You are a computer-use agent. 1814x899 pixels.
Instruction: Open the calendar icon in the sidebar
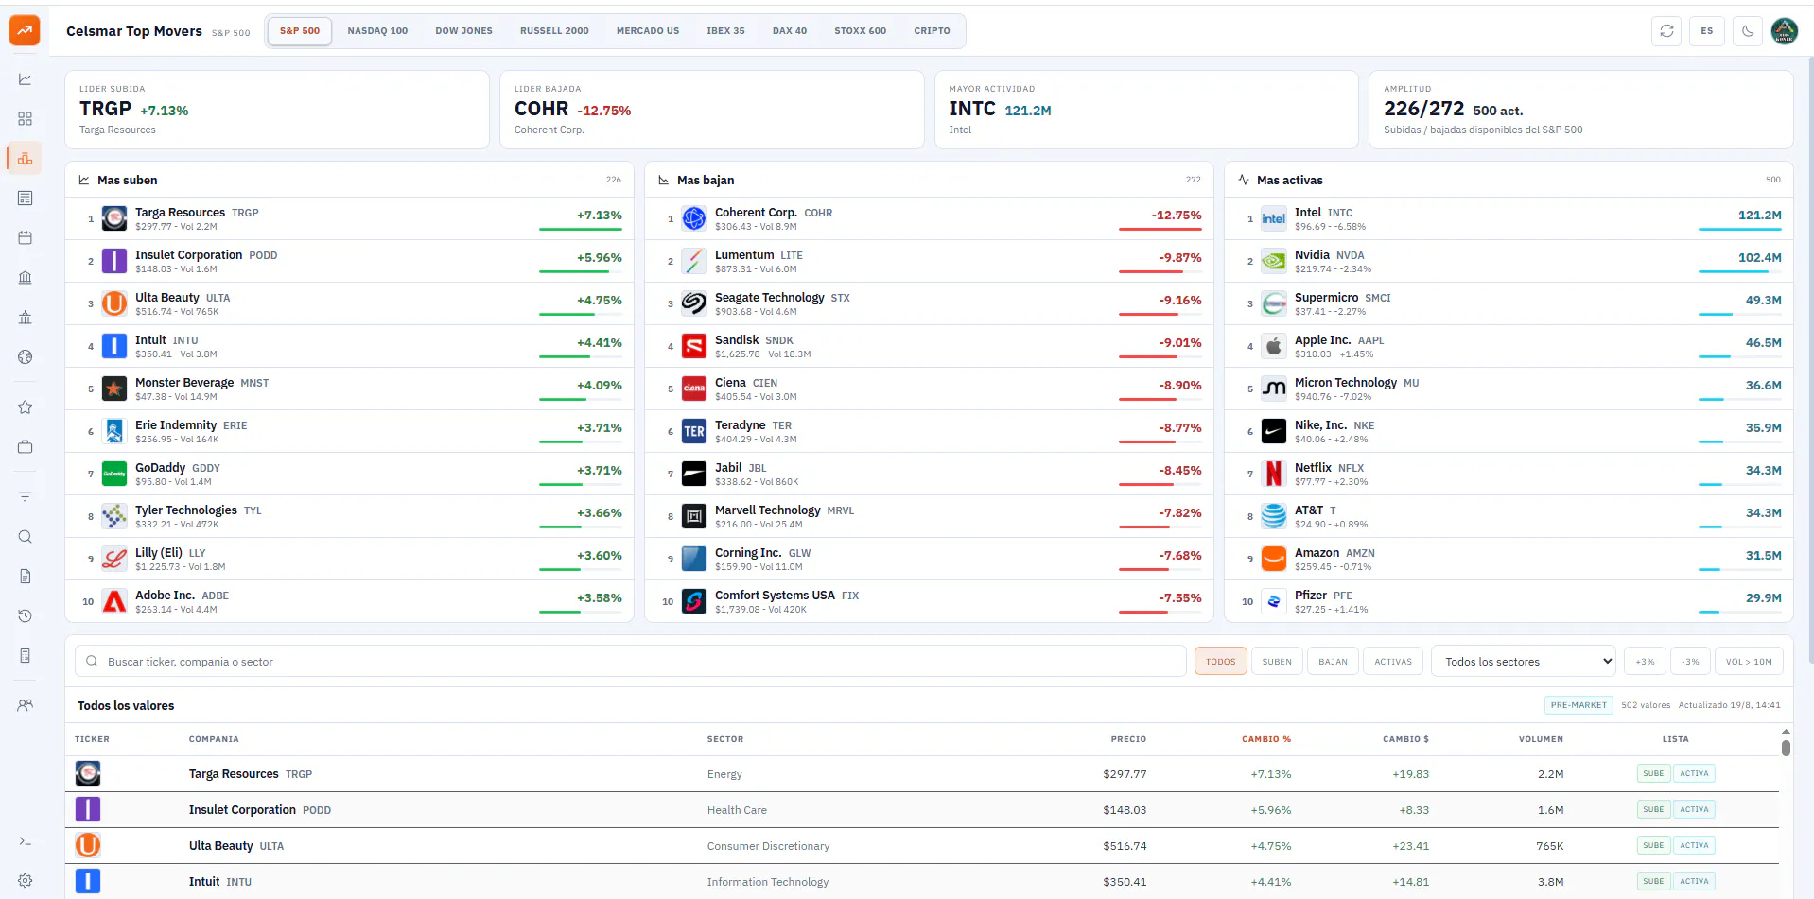point(26,238)
